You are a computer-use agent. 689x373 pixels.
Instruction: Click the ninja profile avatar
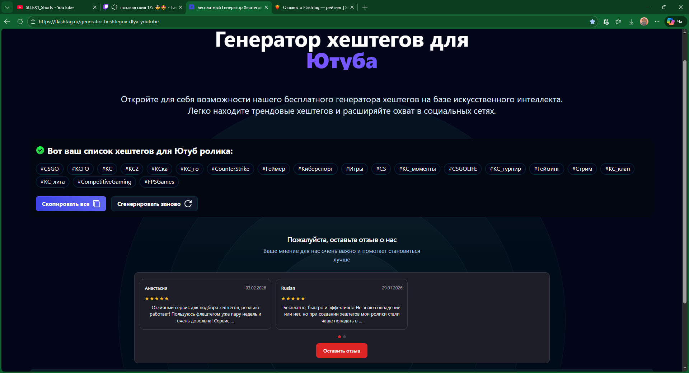click(x=644, y=22)
